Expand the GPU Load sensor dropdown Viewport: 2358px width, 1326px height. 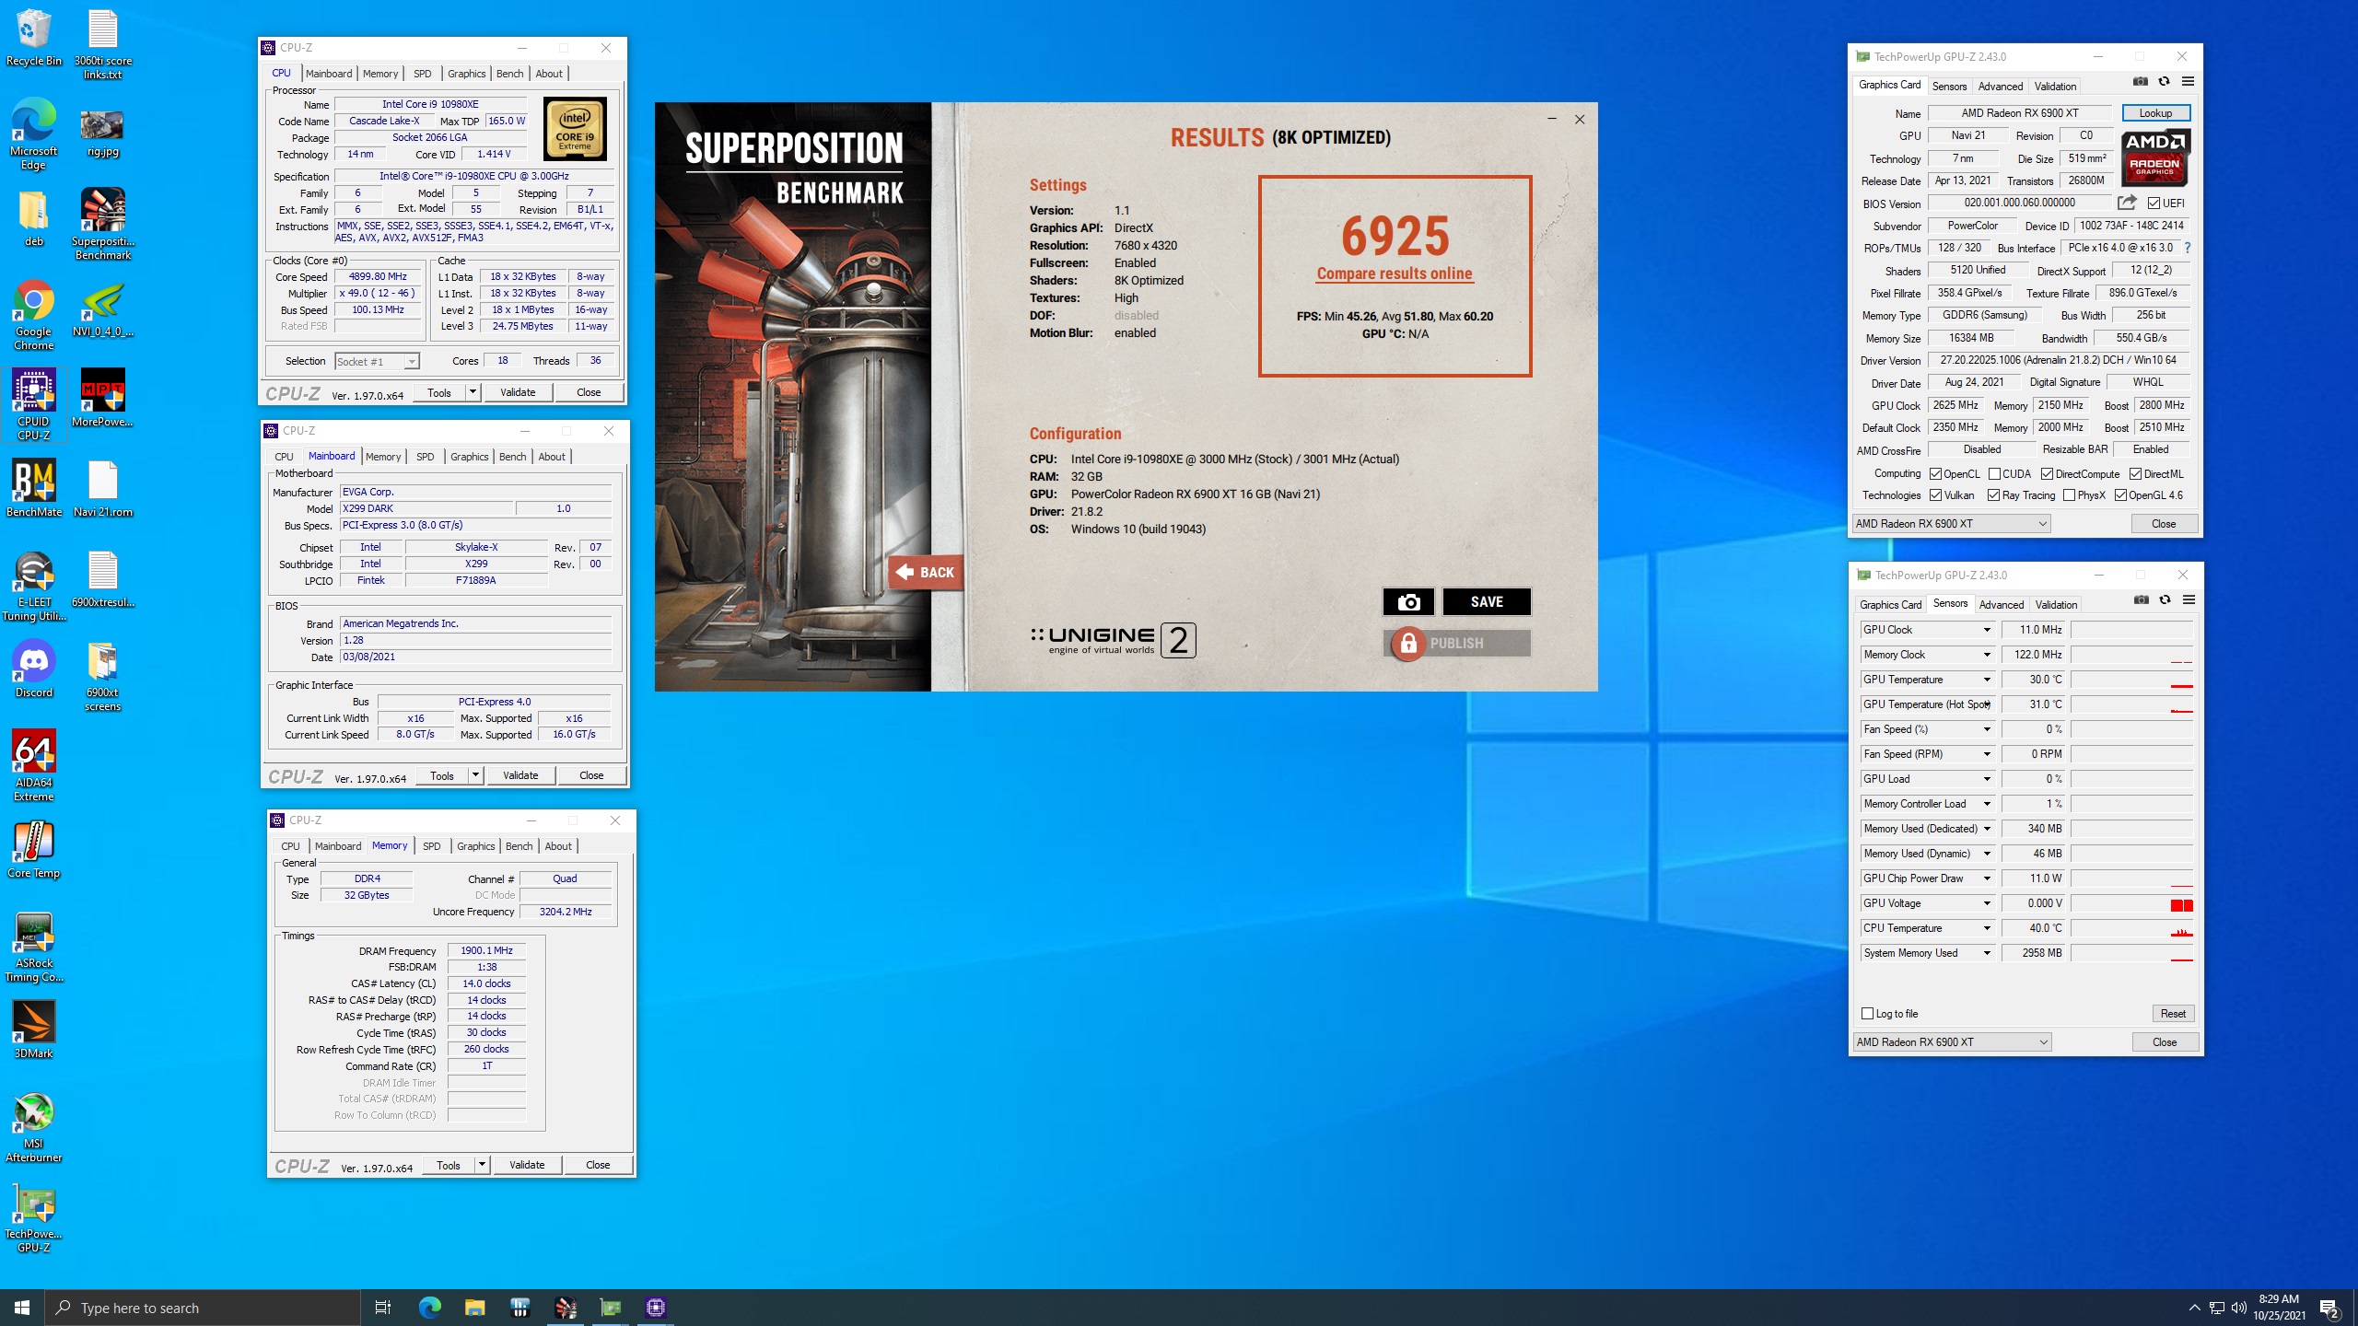coord(1987,779)
